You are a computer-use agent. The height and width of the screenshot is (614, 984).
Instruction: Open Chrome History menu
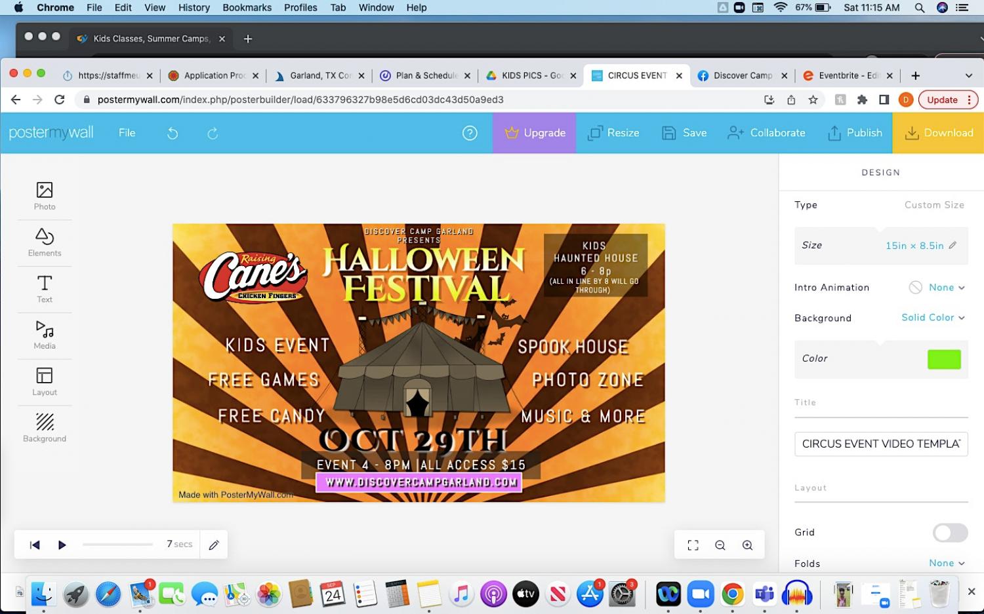[x=194, y=7]
